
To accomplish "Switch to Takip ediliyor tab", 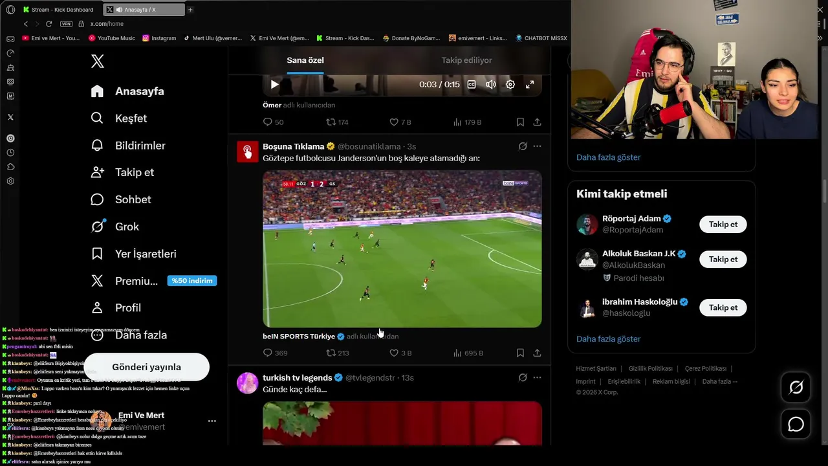I will click(x=466, y=60).
